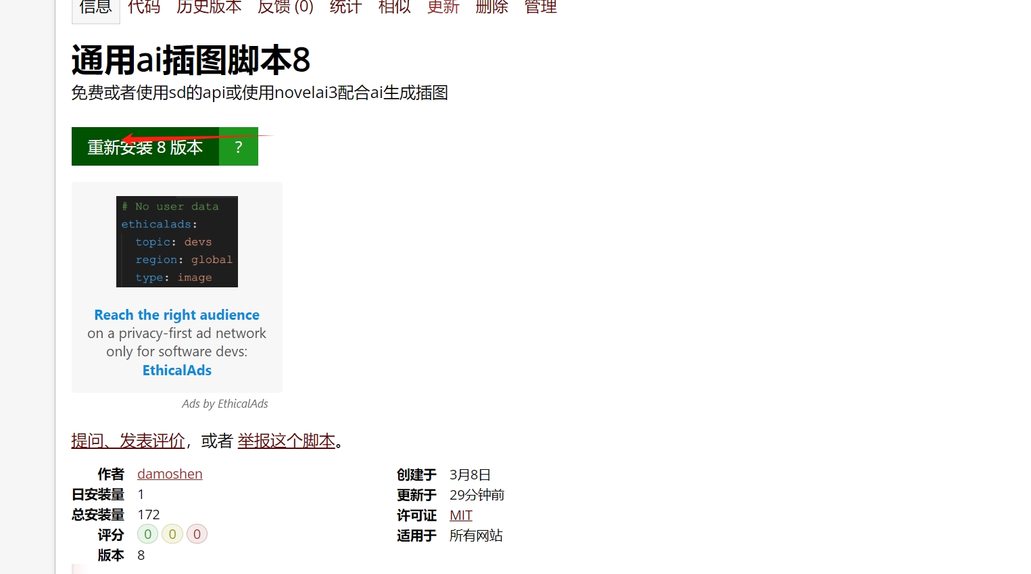This screenshot has height=574, width=1031.
Task: Select the 反馈 (0) tab
Action: pos(285,7)
